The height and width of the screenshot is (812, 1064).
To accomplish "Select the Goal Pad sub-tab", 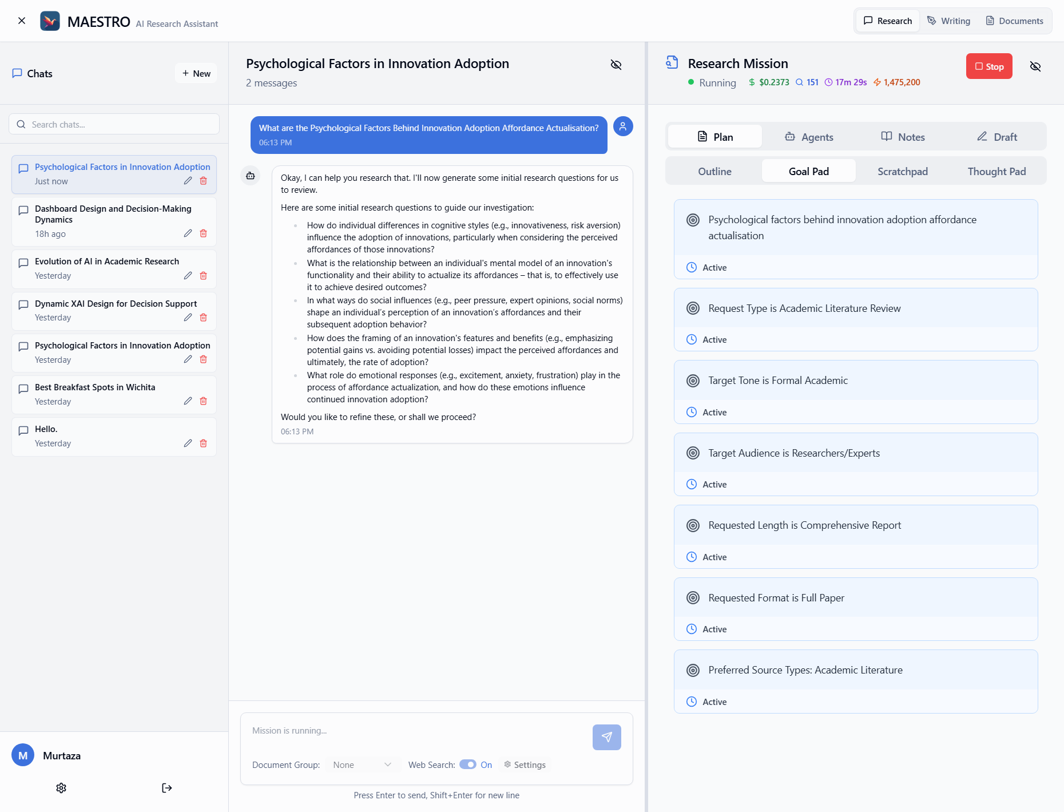I will pyautogui.click(x=809, y=171).
